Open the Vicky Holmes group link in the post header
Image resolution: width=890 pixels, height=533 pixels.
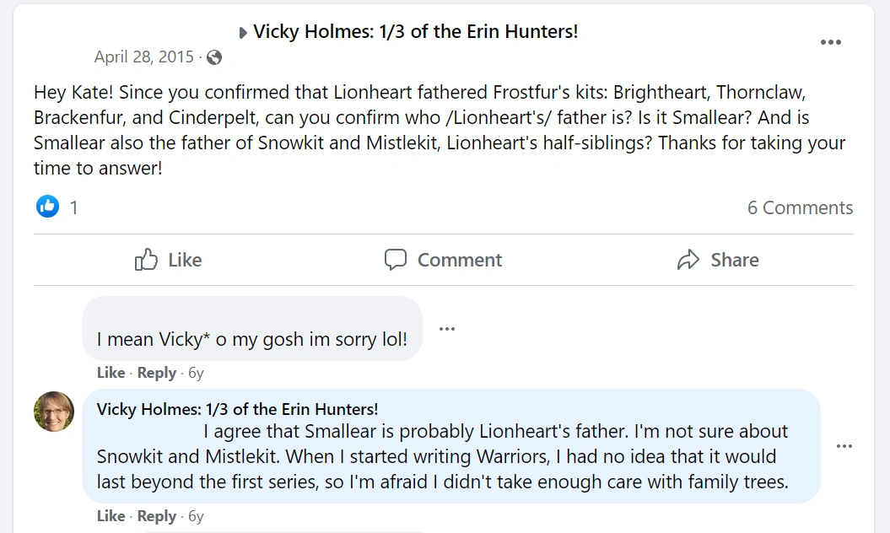[416, 32]
